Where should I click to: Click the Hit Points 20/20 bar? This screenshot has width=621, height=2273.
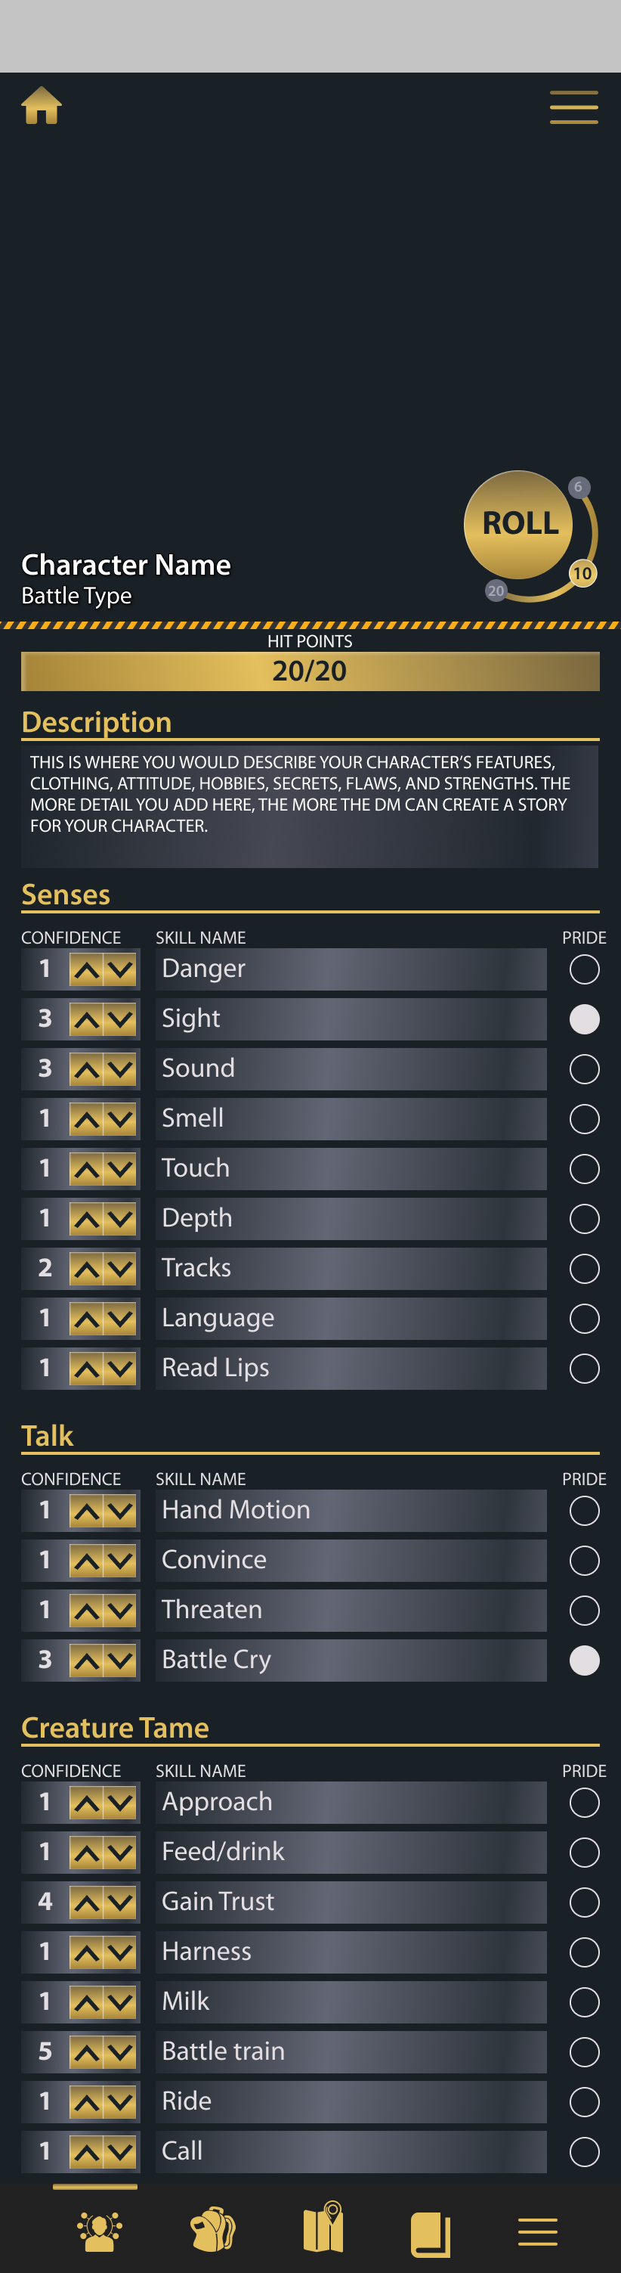[x=310, y=671]
